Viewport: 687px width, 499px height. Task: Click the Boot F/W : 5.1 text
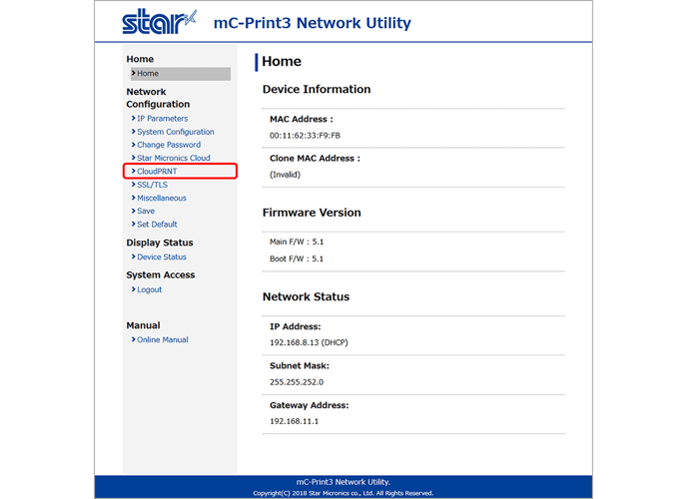coord(297,259)
